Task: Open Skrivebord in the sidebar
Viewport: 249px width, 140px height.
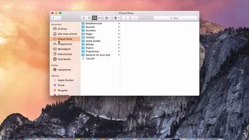Action: coord(65,49)
